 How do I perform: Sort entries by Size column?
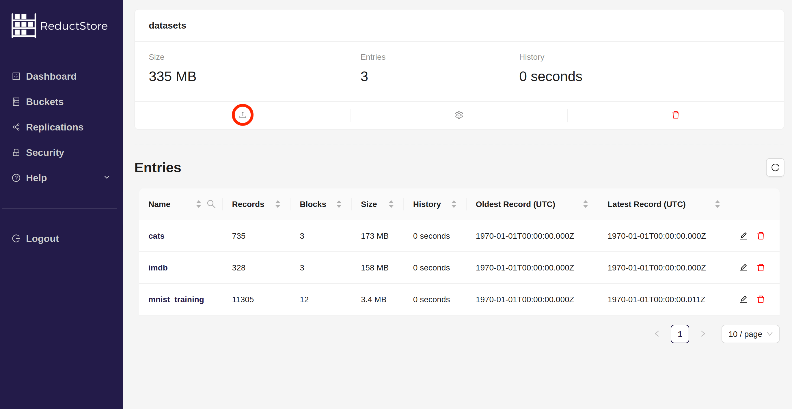[x=391, y=204]
